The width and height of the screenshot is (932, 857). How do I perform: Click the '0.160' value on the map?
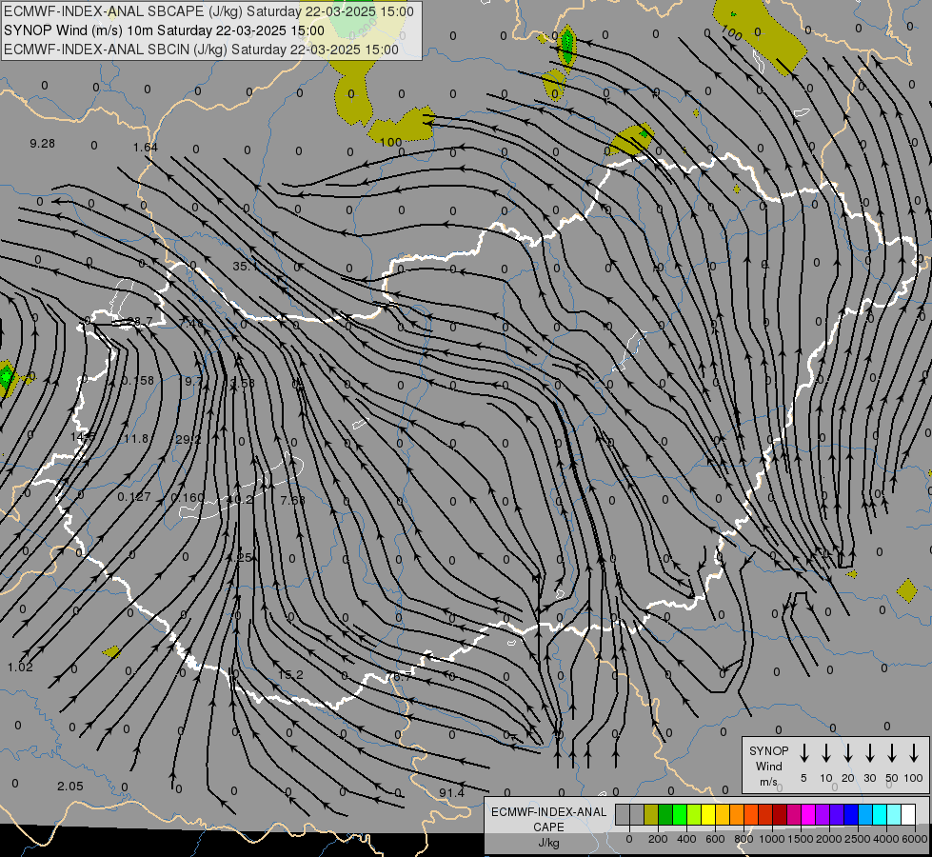(x=188, y=497)
